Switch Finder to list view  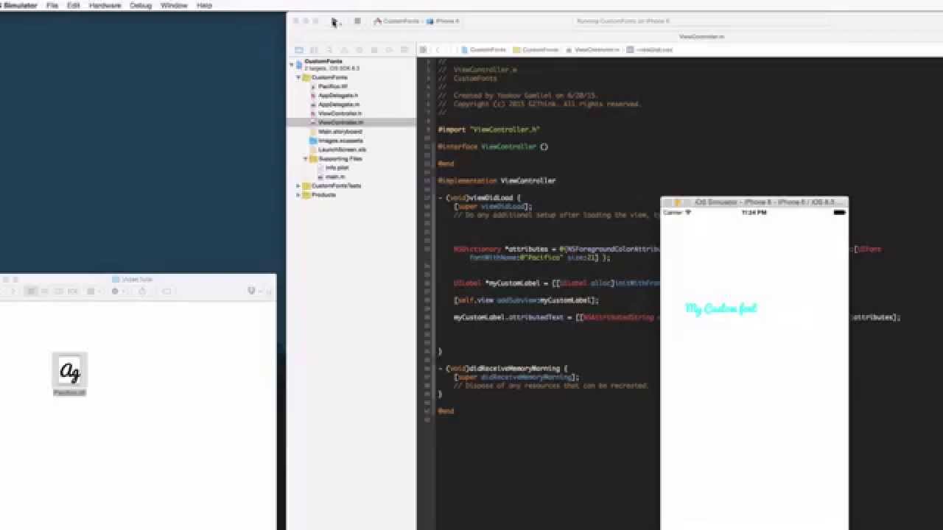point(44,291)
